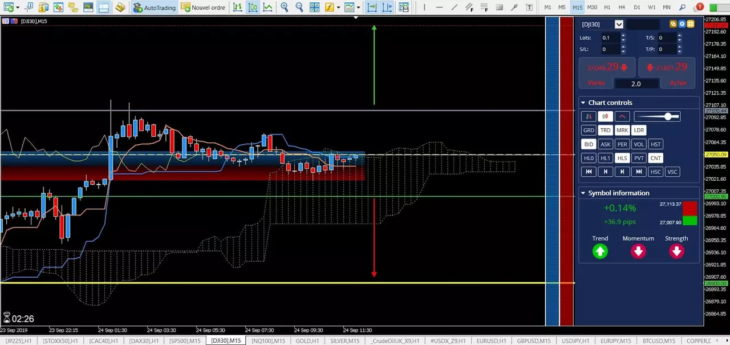
Task: Toggle the BID line button
Action: (589, 144)
